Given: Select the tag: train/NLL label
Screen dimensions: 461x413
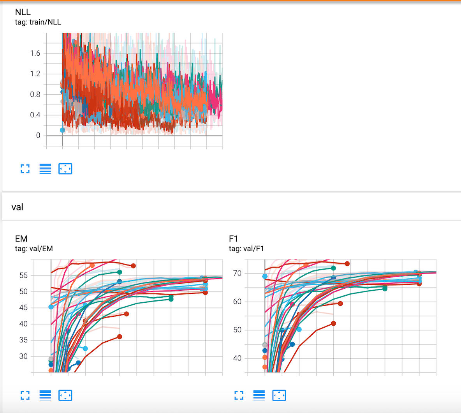Looking at the screenshot, I should [38, 22].
